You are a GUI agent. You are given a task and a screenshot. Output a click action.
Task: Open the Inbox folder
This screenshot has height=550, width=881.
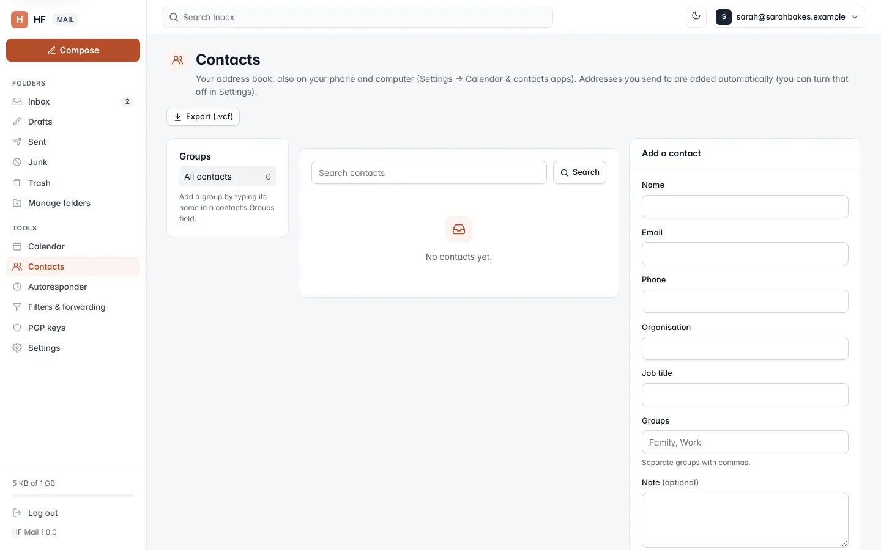click(x=73, y=101)
